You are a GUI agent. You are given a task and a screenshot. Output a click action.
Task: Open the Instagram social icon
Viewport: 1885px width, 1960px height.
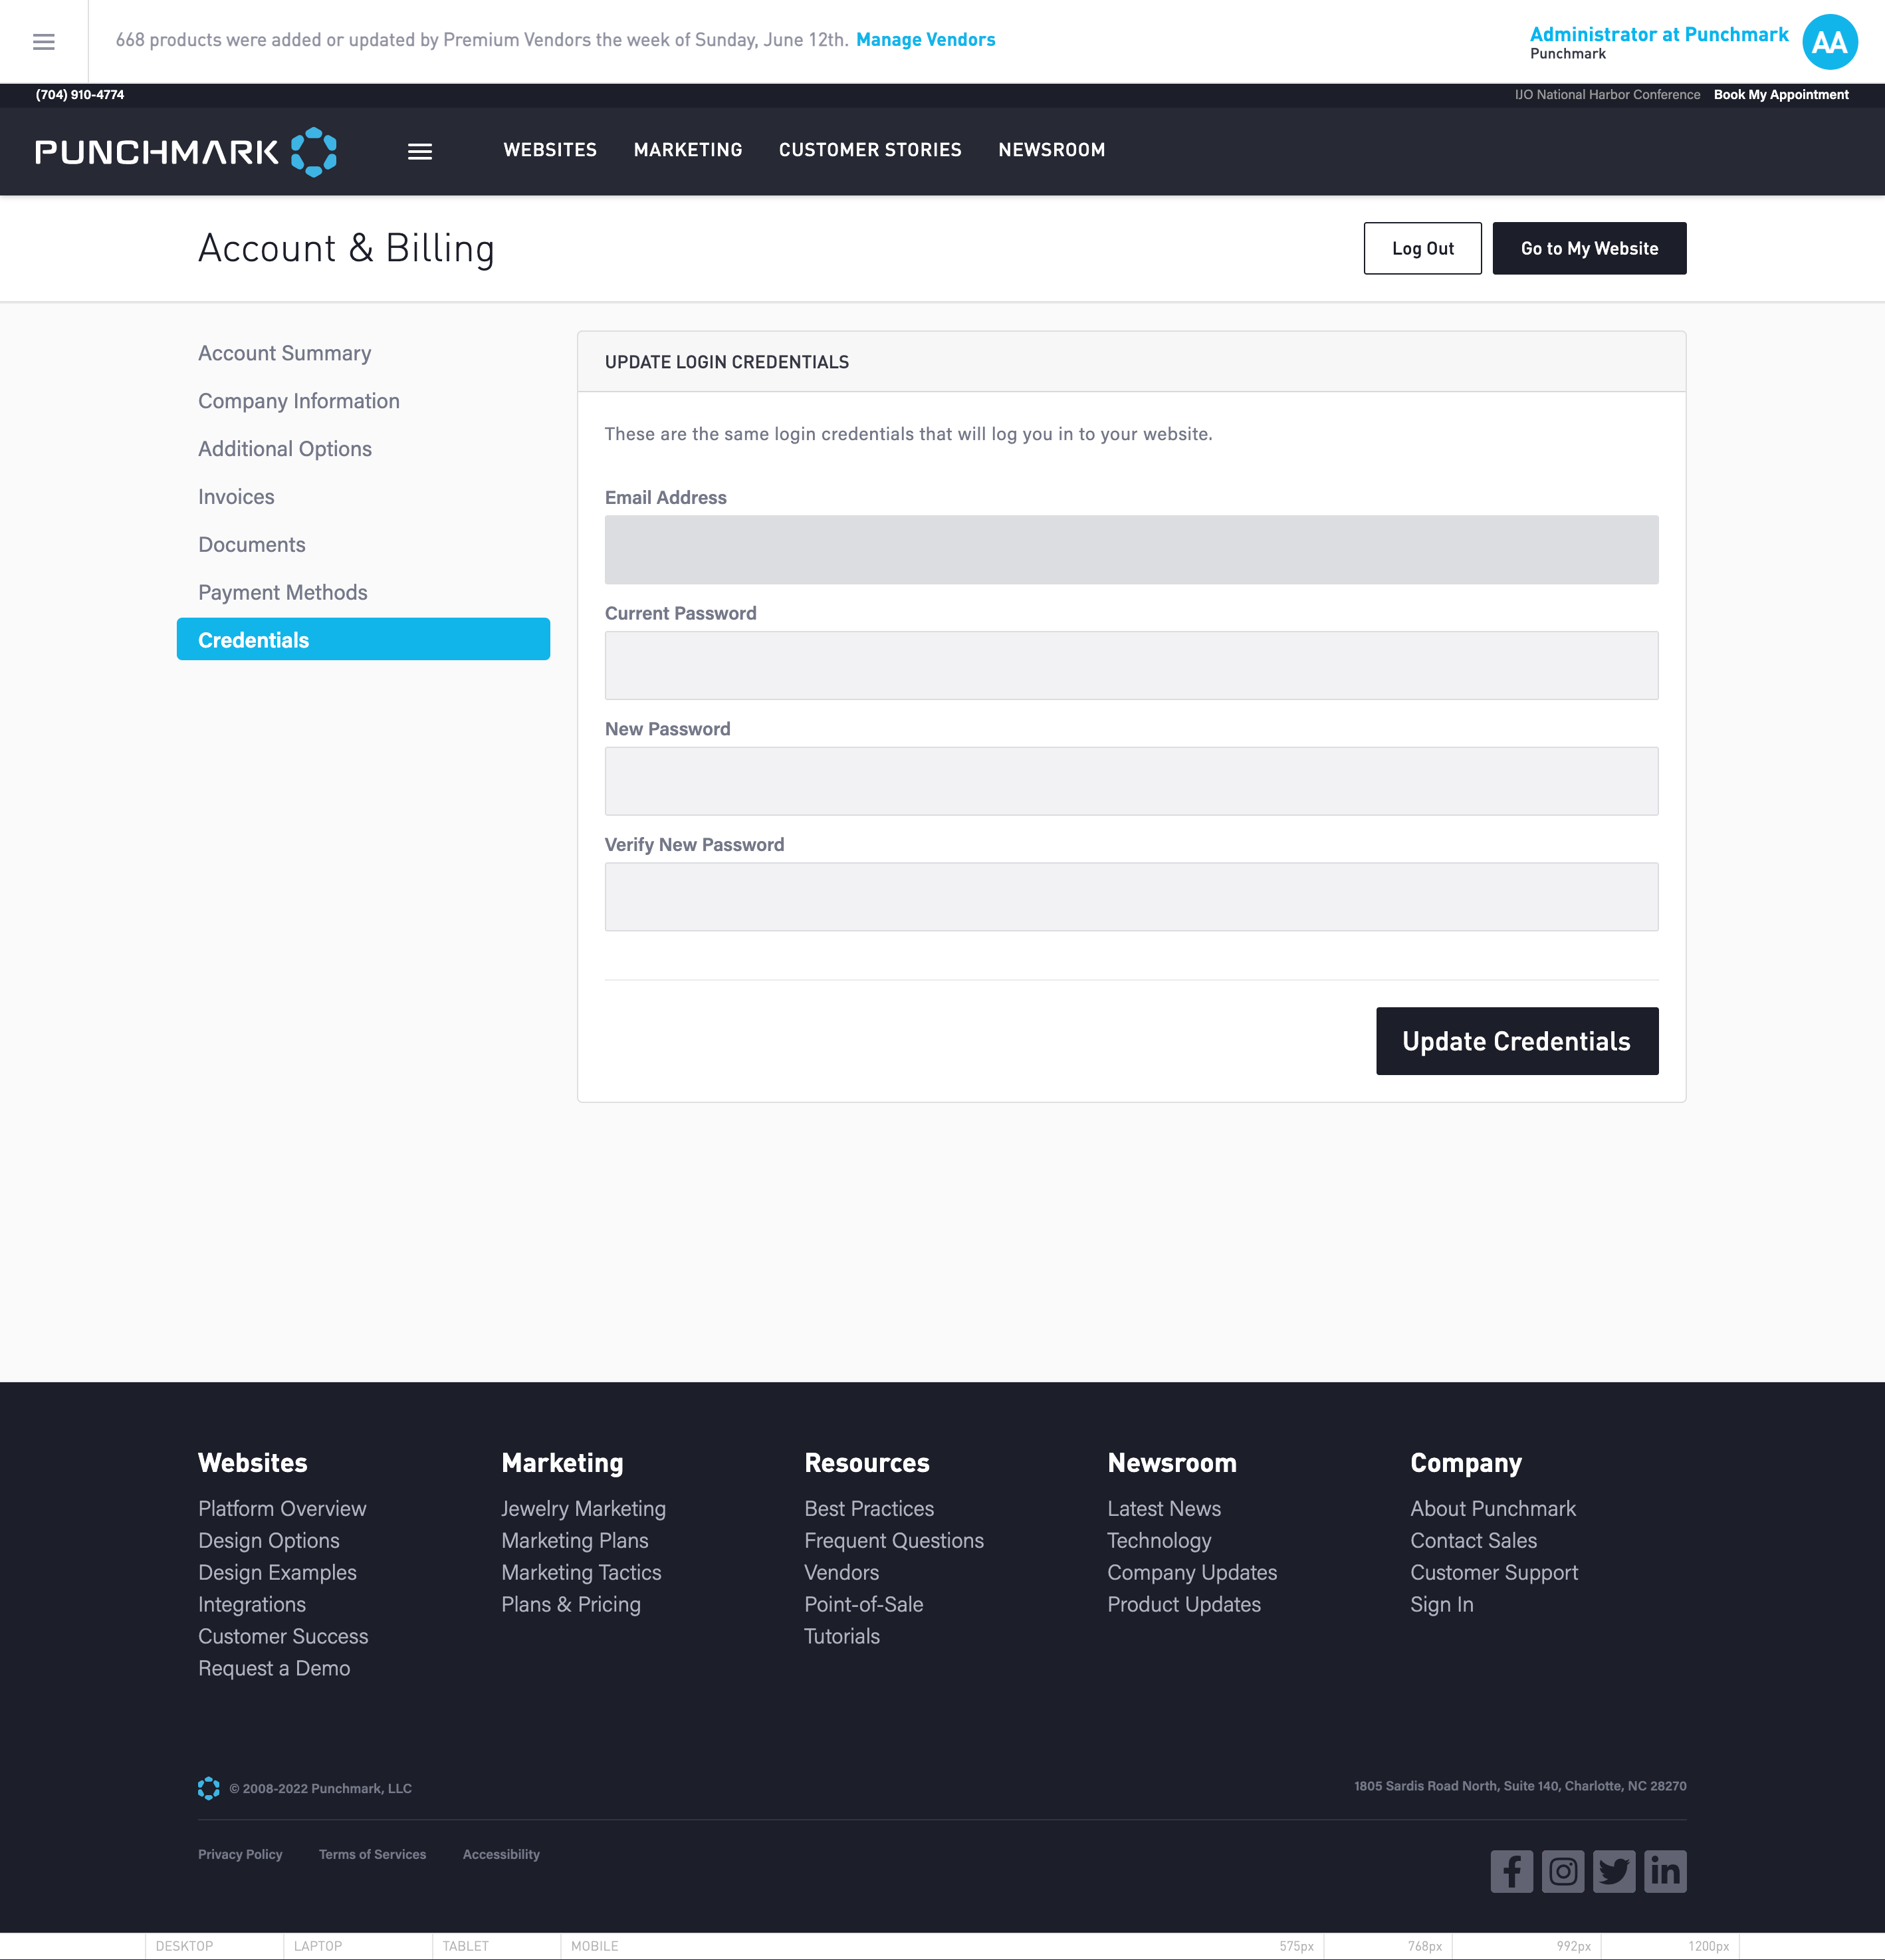coord(1562,1871)
